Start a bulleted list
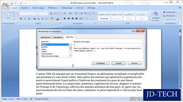This screenshot has height=102, width=183. point(65,14)
